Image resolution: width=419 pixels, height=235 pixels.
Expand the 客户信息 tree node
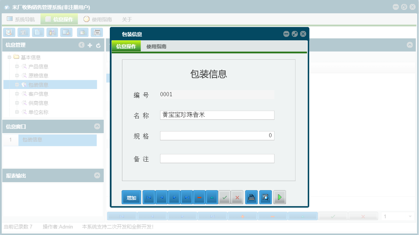click(x=17, y=94)
